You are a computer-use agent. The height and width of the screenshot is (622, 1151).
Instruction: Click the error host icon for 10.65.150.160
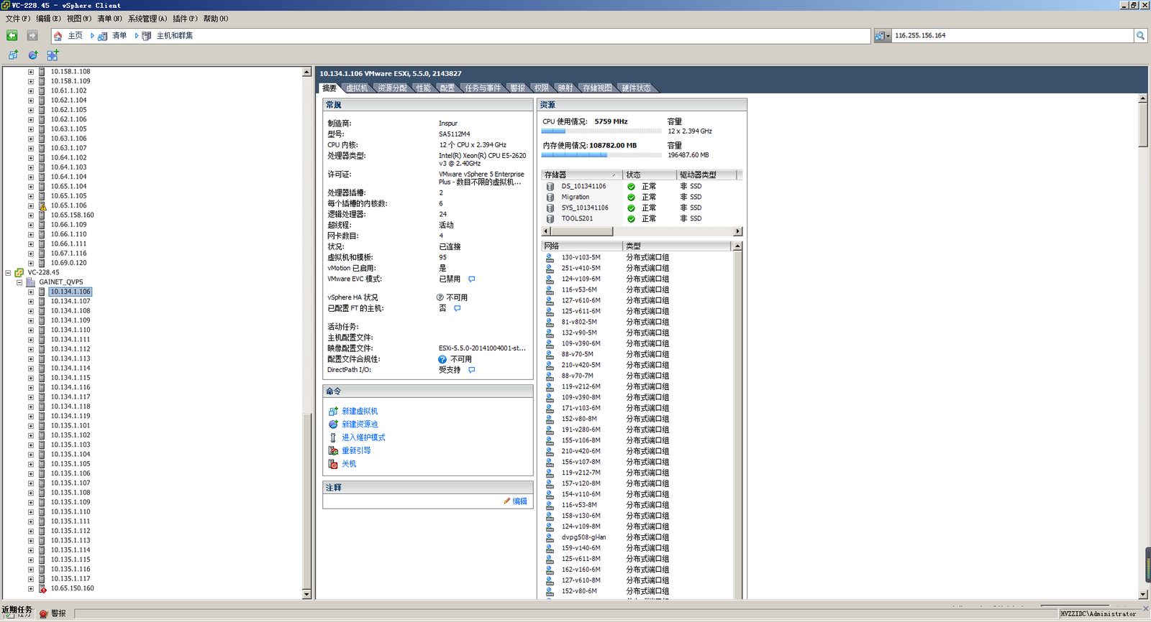42,588
